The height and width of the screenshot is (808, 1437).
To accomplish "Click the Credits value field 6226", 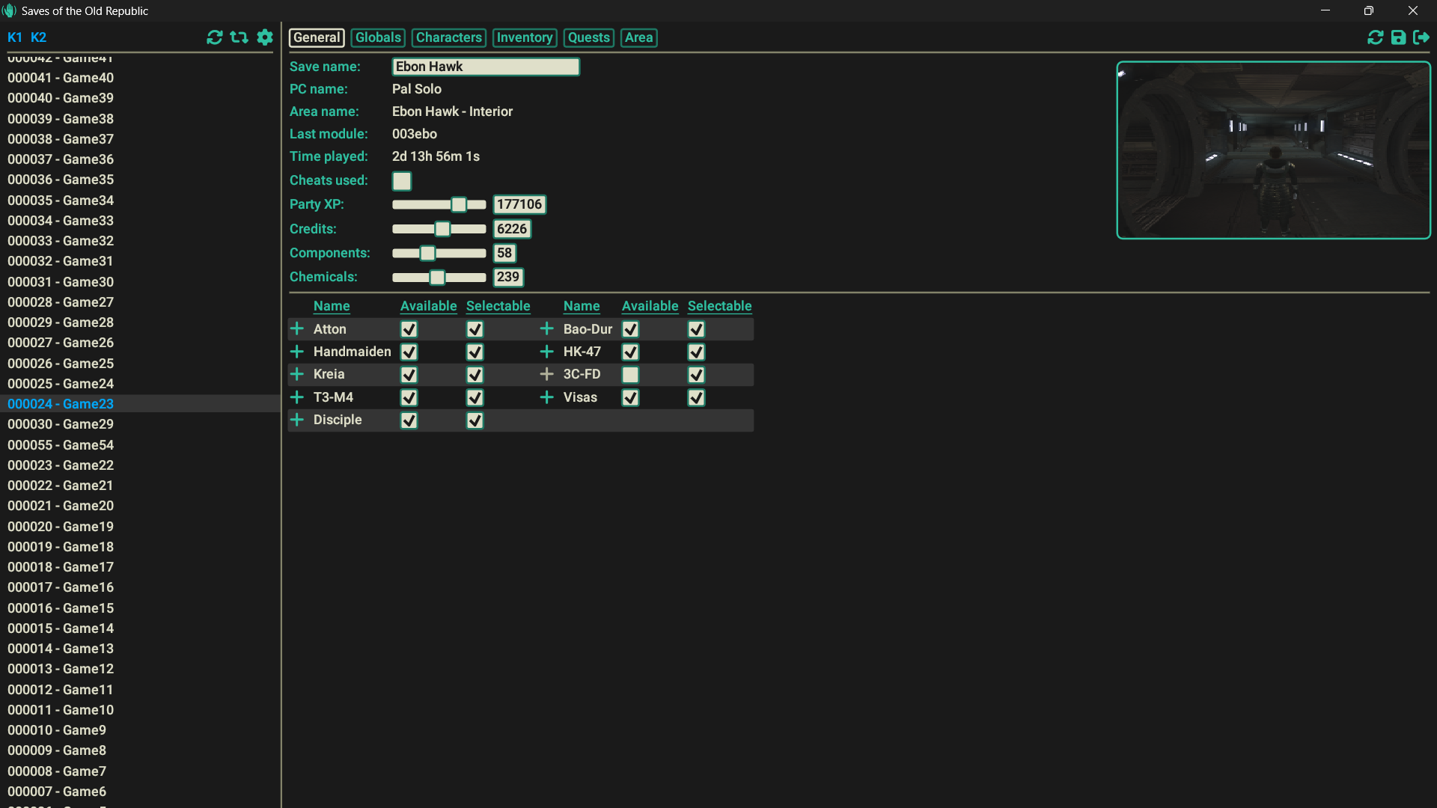I will pos(512,229).
